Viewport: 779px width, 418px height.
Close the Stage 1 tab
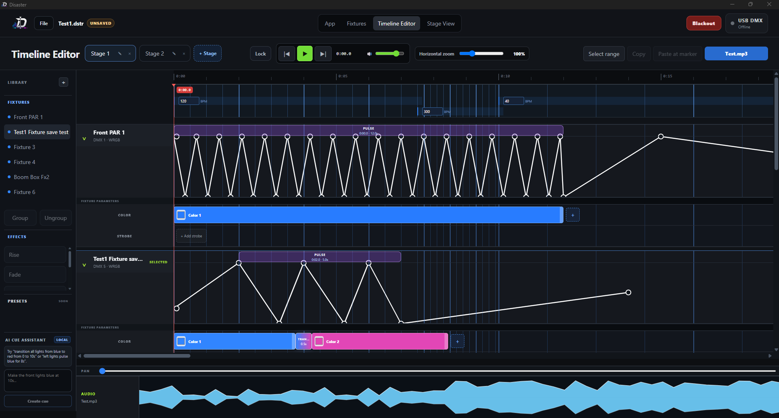pyautogui.click(x=129, y=53)
